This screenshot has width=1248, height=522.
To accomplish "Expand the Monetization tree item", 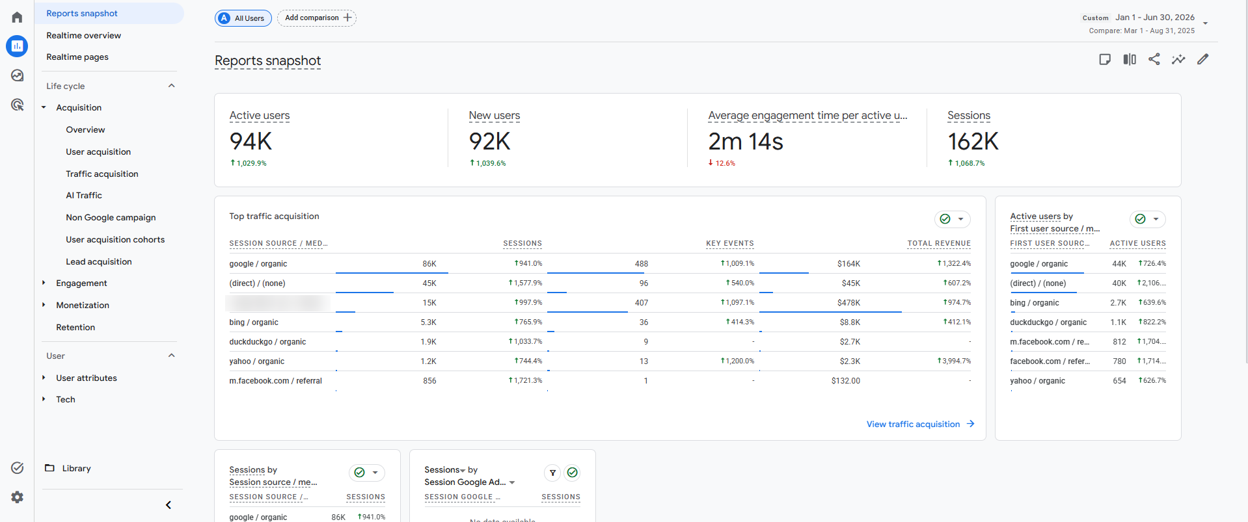I will 44,305.
